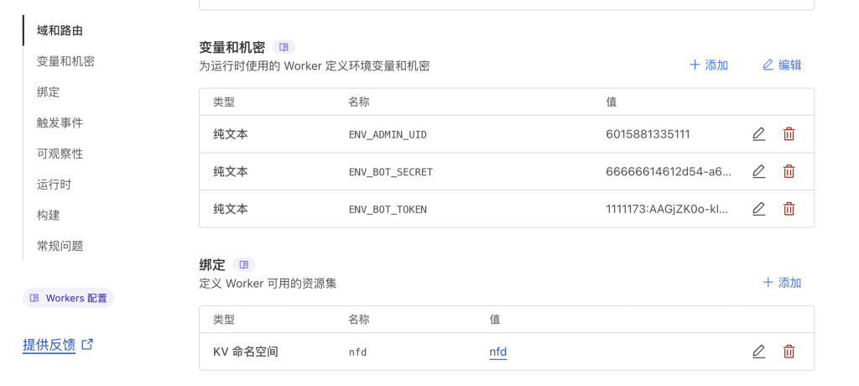
Task: Open docs icon next to 变量和机密 heading
Action: [284, 47]
